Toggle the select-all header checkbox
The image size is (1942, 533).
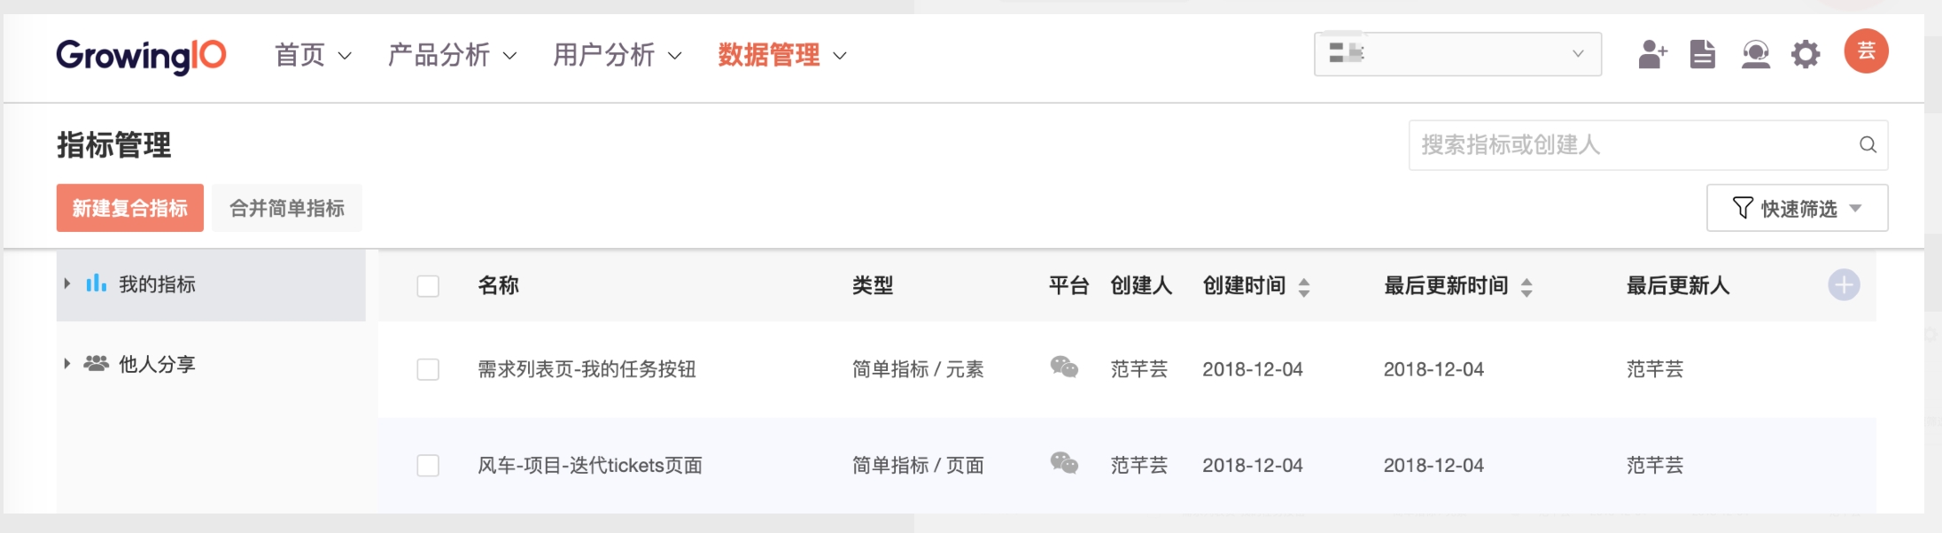pos(428,286)
